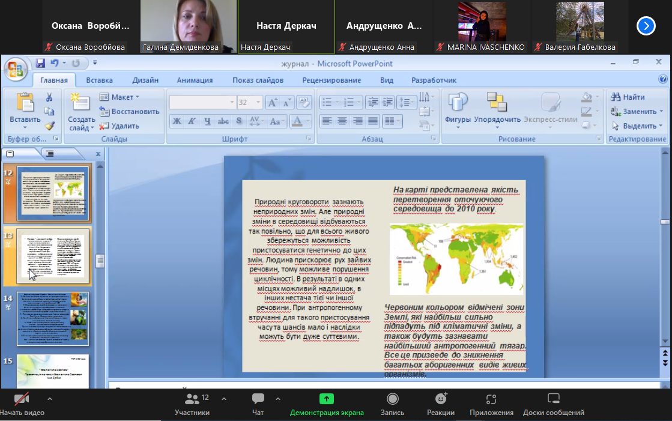
Task: Select the Cut scissors icon
Action: click(x=49, y=97)
